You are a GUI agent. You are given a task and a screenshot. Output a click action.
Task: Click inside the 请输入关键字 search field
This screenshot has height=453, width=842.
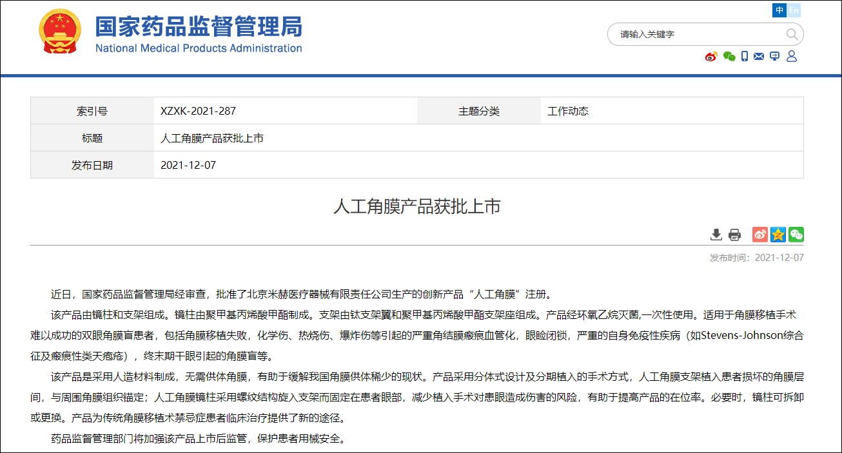[x=690, y=34]
